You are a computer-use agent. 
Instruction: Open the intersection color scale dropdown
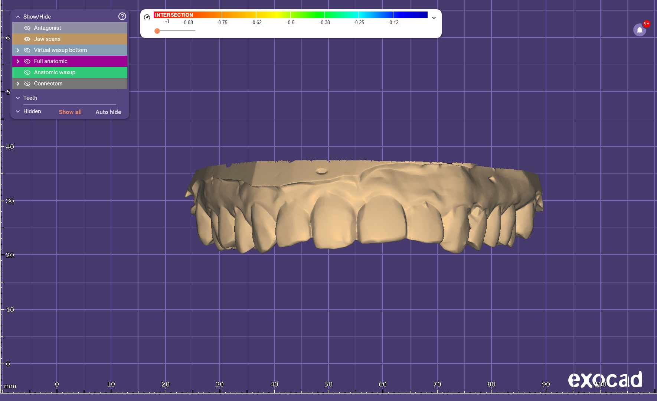434,18
